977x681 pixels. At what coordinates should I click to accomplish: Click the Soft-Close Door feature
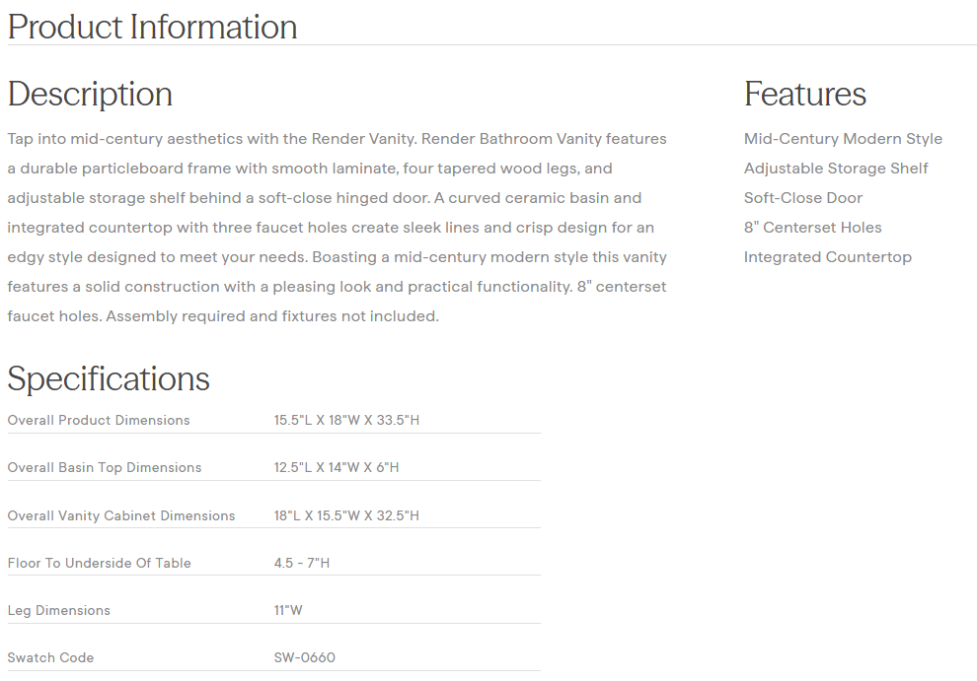[x=803, y=198]
